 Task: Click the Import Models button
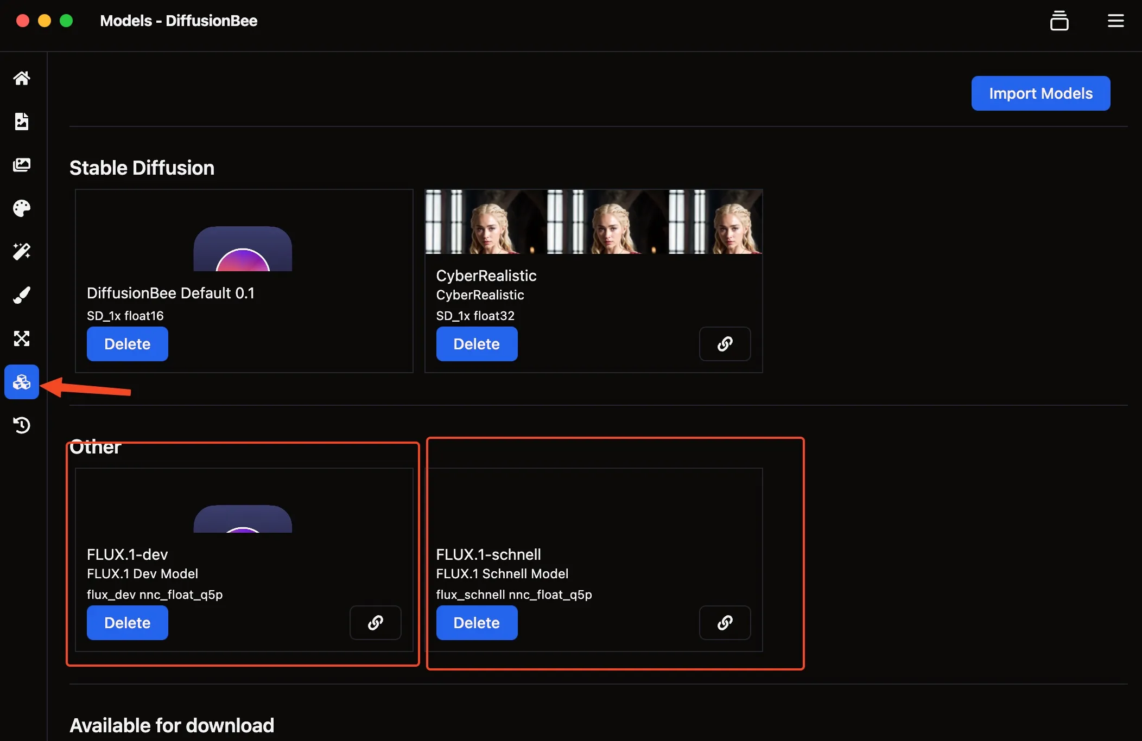1040,93
